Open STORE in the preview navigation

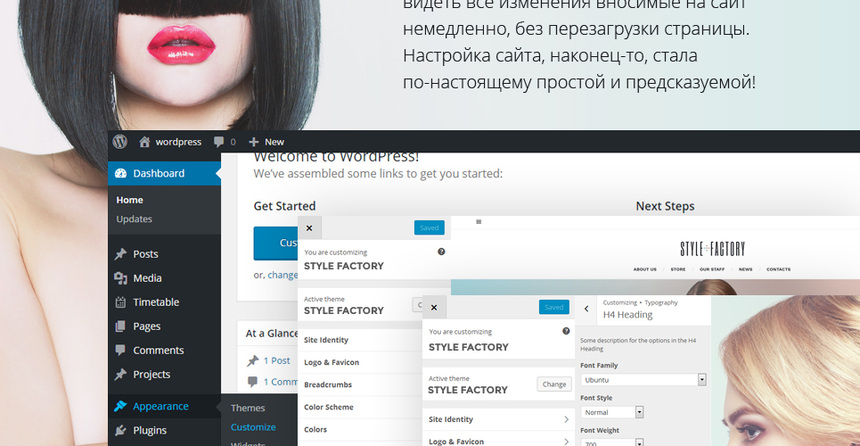678,269
